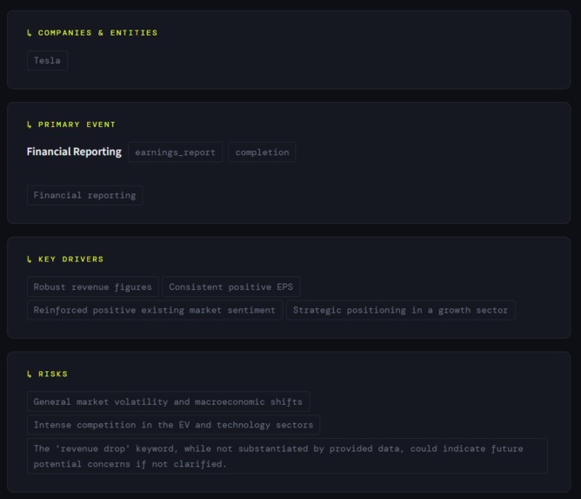Click the Financial Reporting bold heading

click(74, 152)
